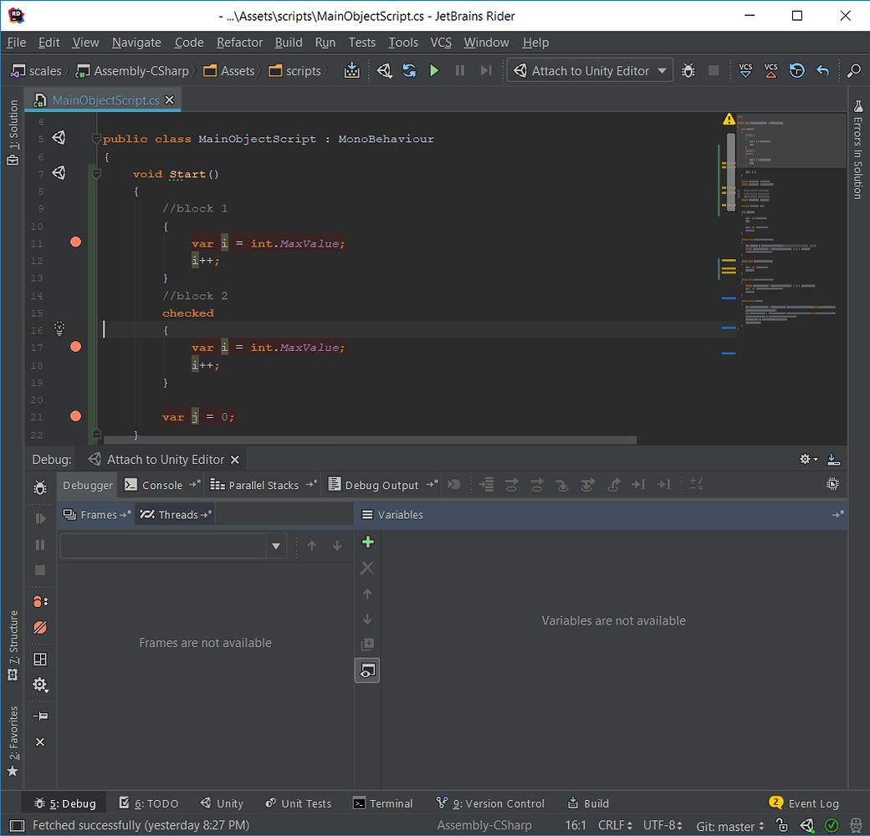The width and height of the screenshot is (870, 836).
Task: Click the VCS Commit icon
Action: tap(771, 71)
